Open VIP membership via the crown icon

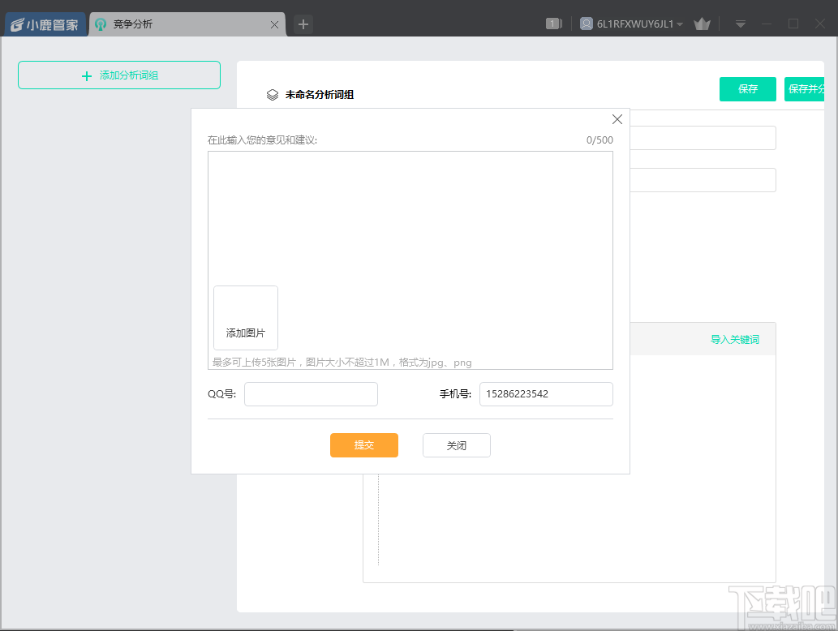pyautogui.click(x=702, y=24)
